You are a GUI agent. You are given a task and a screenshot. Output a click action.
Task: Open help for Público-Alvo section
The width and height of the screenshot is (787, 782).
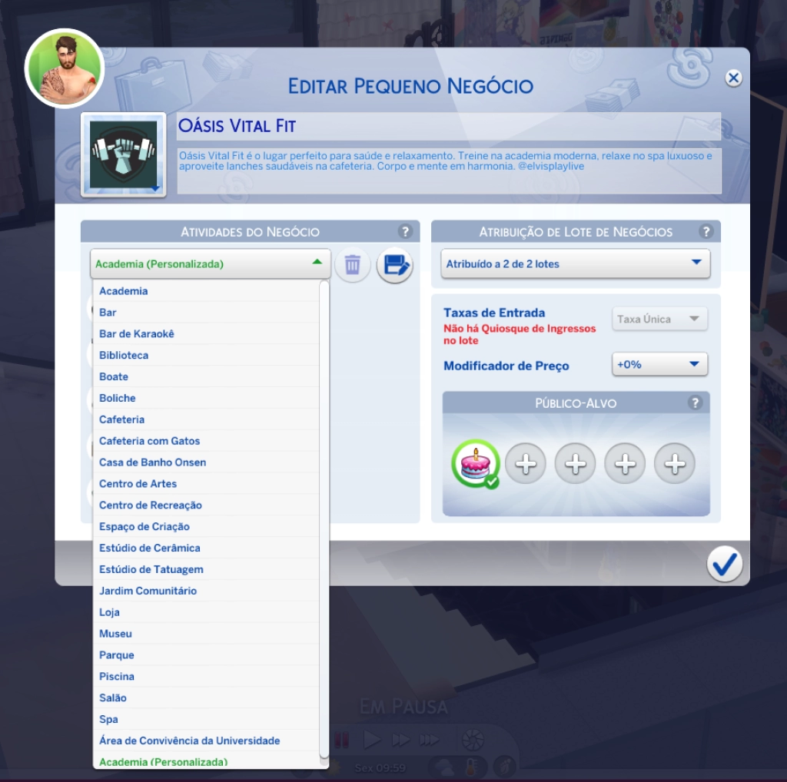point(695,403)
